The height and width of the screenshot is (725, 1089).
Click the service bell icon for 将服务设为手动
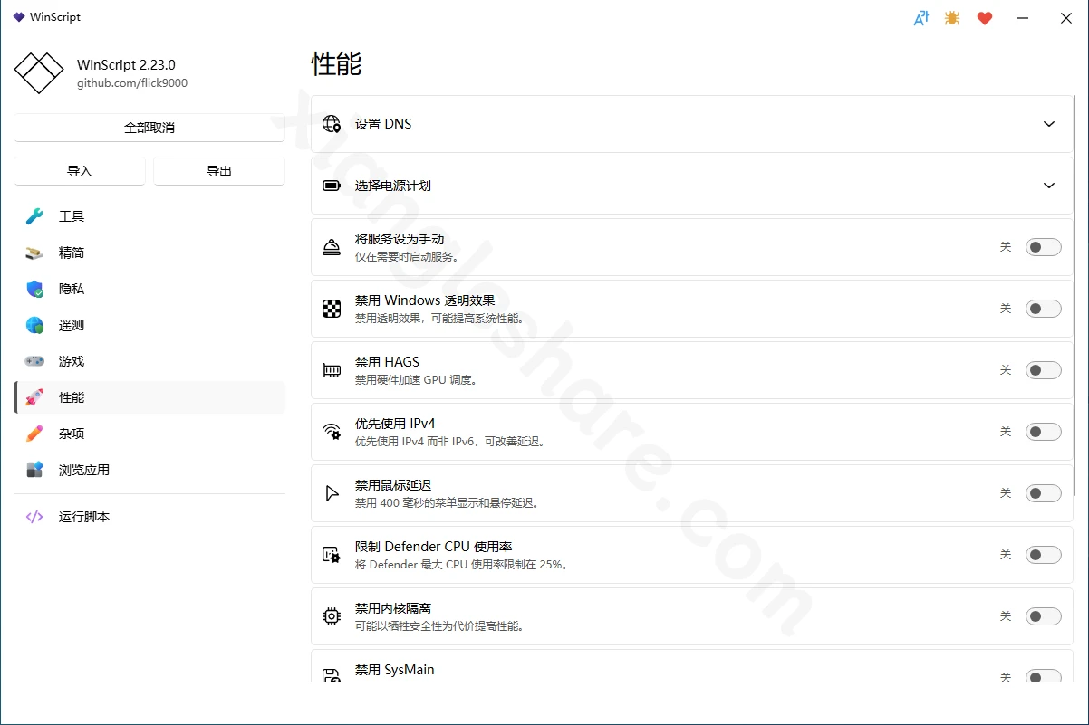[x=332, y=247]
